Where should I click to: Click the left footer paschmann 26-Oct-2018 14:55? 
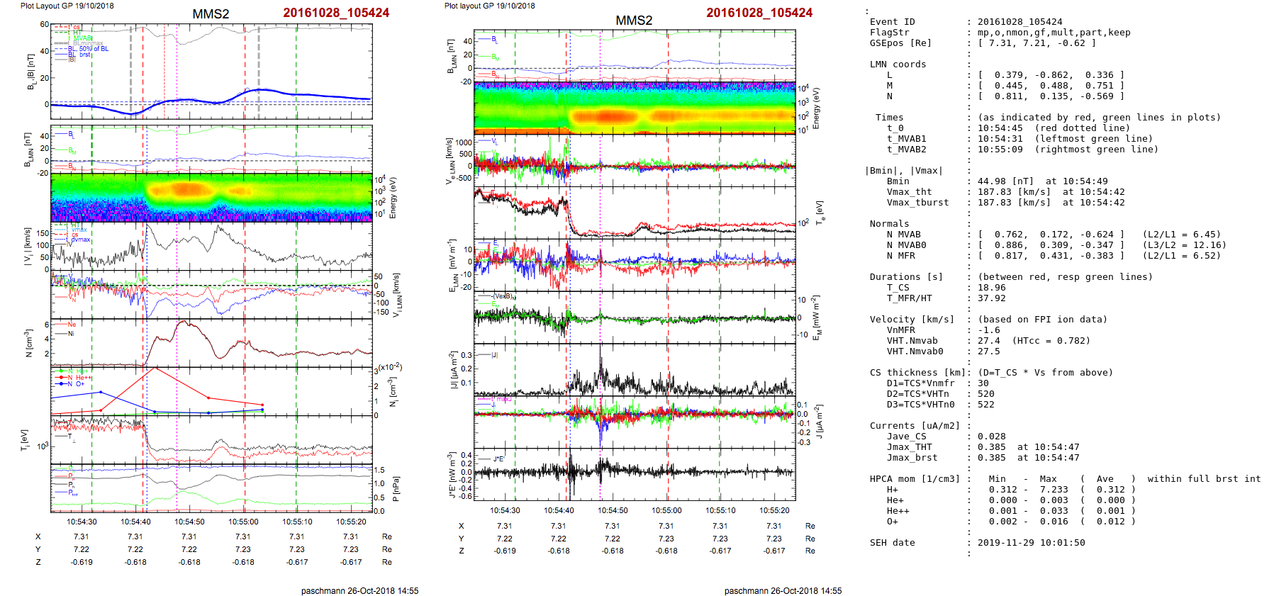(359, 590)
